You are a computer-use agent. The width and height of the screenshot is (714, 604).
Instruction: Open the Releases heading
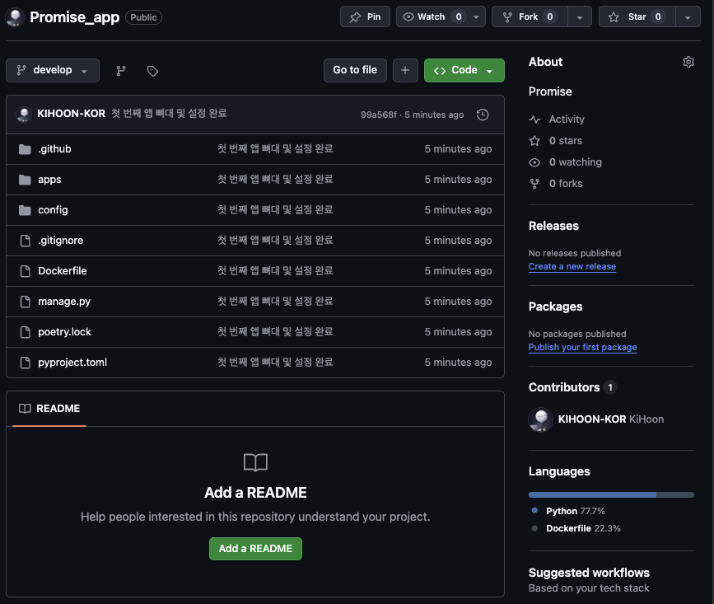coord(553,226)
